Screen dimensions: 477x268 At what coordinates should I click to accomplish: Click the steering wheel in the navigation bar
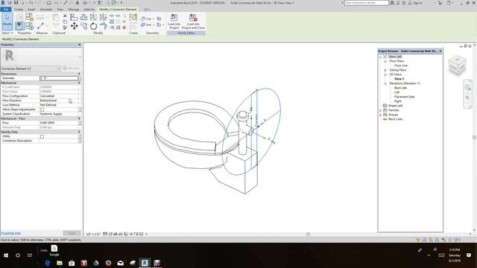(468, 88)
